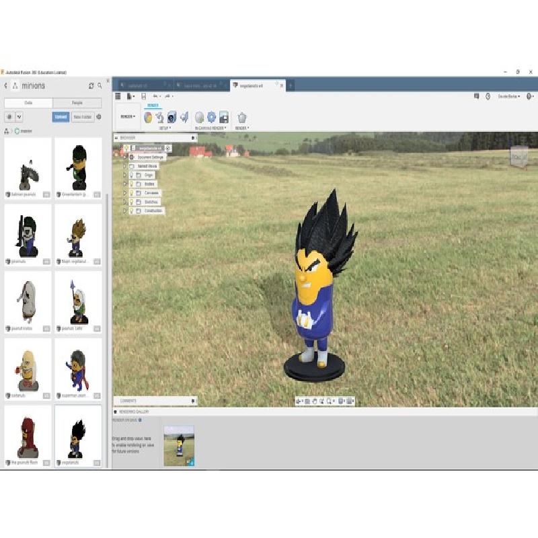
Task: Toggle visibility bulb of the root component
Action: [126, 148]
